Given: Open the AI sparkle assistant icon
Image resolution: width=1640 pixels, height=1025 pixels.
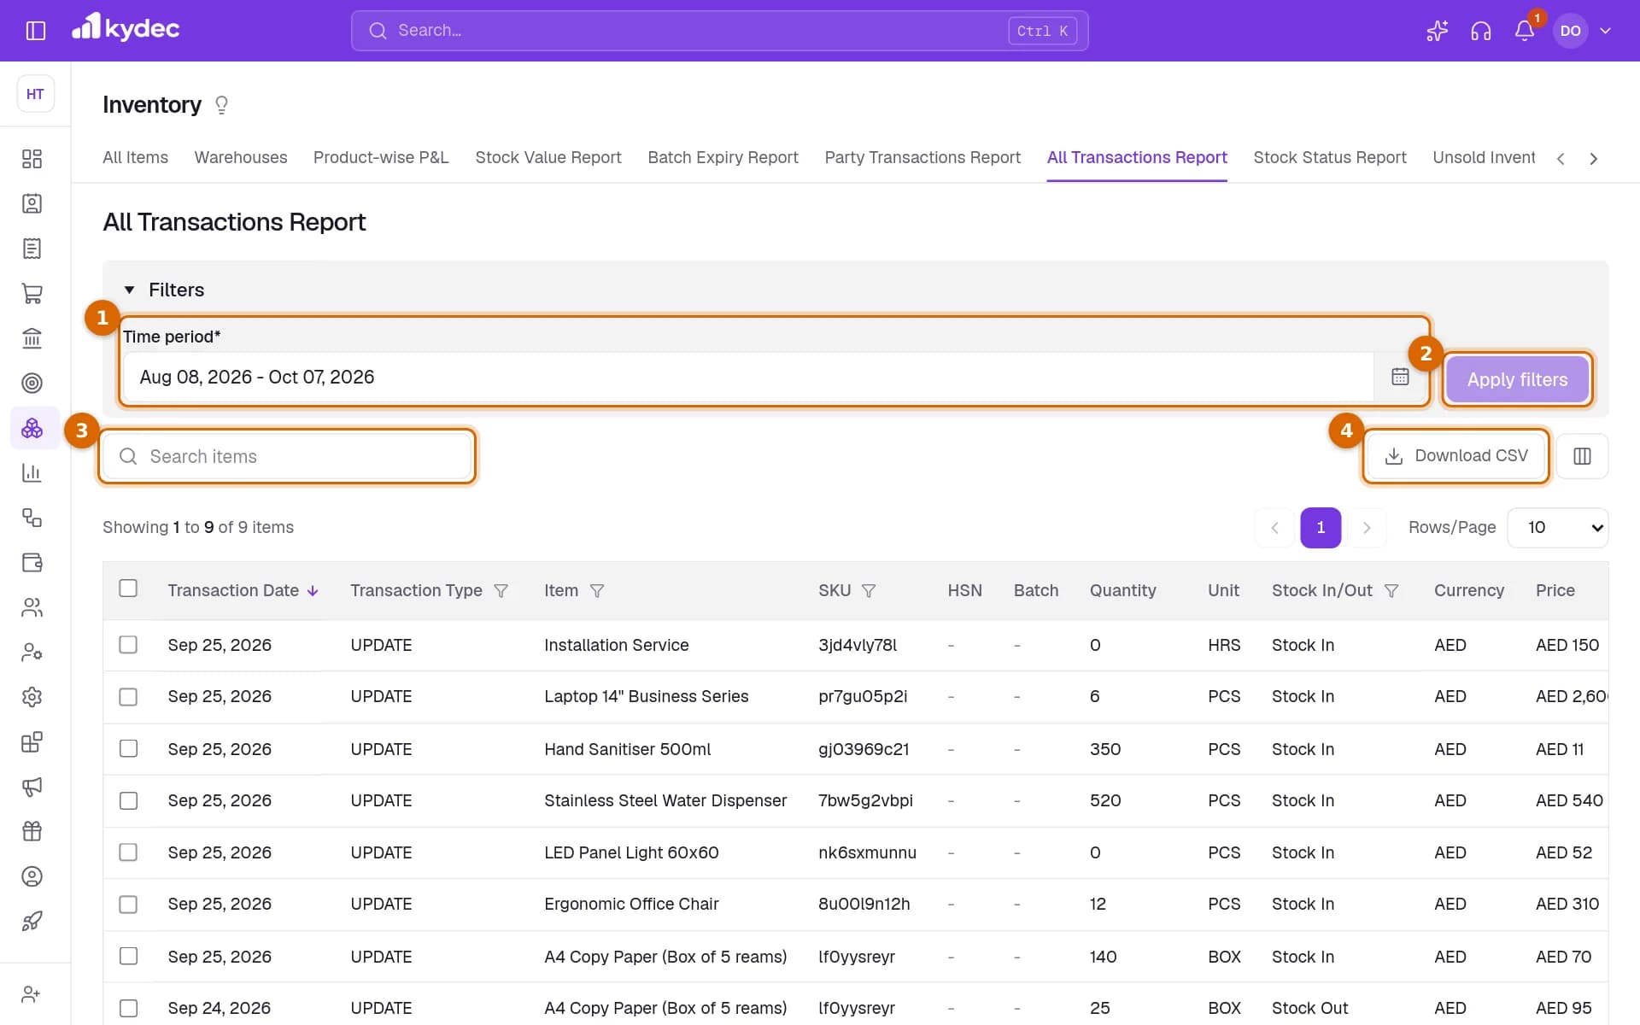Looking at the screenshot, I should click(x=1437, y=31).
